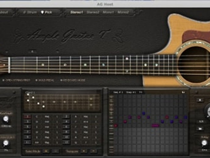Open root note dropdown for chord slot 12
The width and height of the screenshot is (210, 158).
[x=76, y=142]
